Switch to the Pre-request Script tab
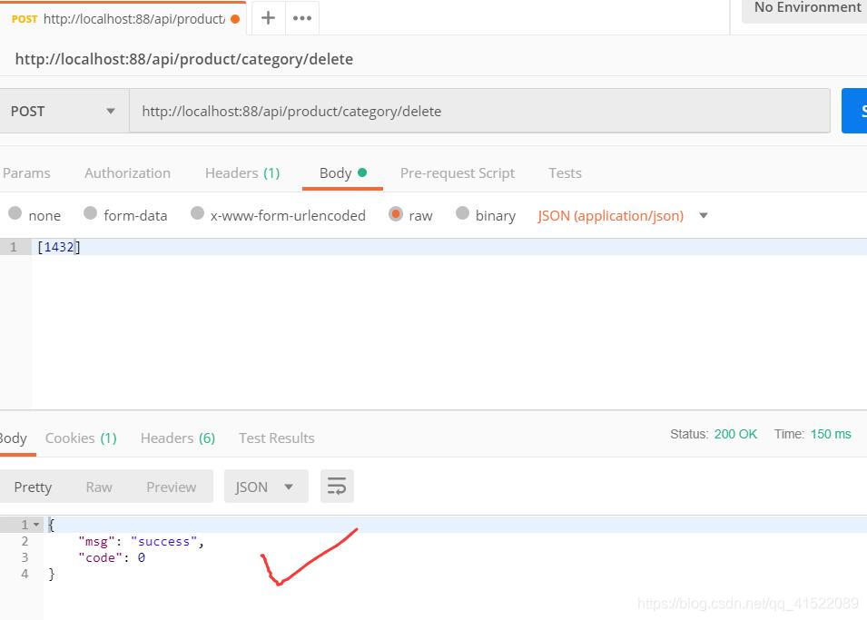The image size is (867, 620). pyautogui.click(x=458, y=172)
